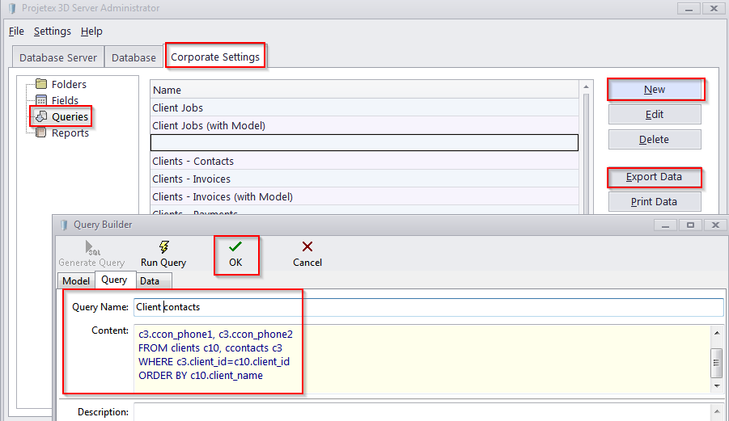
Task: Select the Folders icon in tree
Action: pos(41,84)
